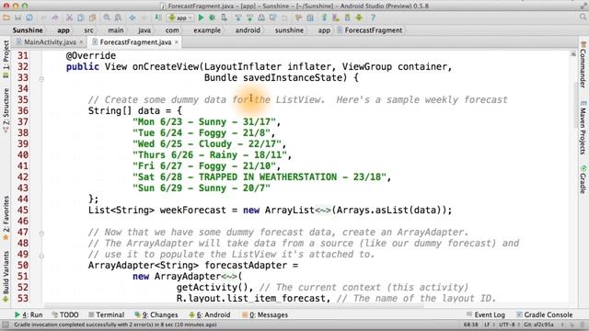This screenshot has height=331, width=589.
Task: Click the green Run app button
Action: point(201,17)
